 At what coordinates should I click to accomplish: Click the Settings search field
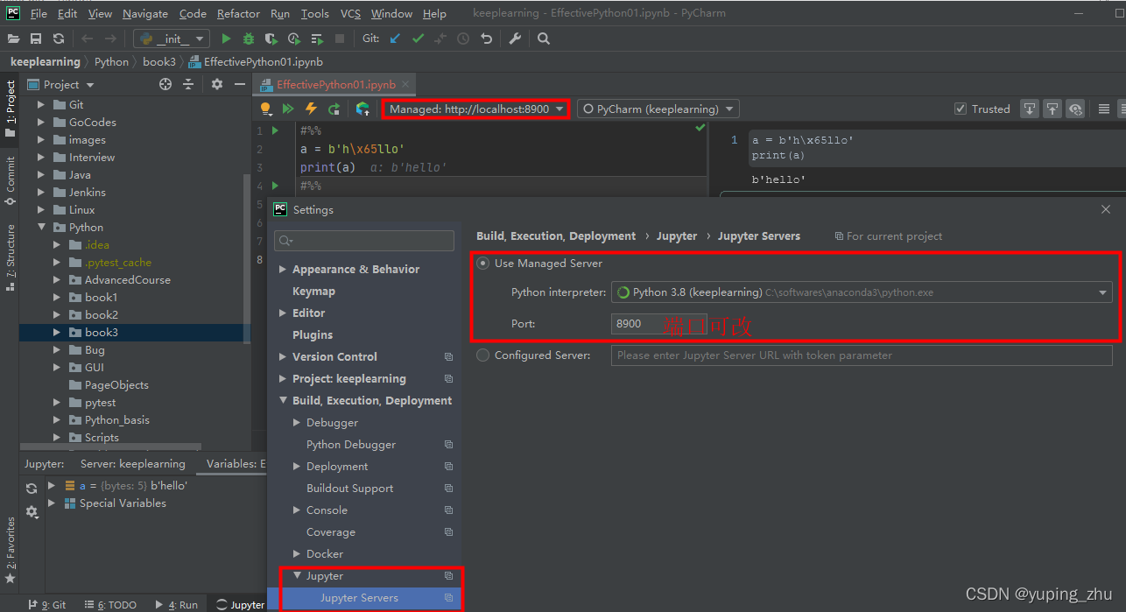[364, 240]
